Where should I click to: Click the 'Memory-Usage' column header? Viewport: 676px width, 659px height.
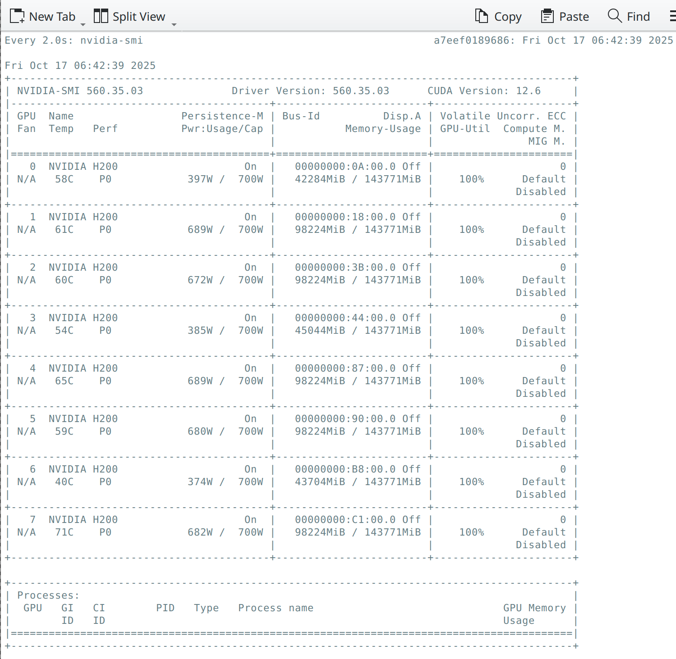(x=383, y=129)
